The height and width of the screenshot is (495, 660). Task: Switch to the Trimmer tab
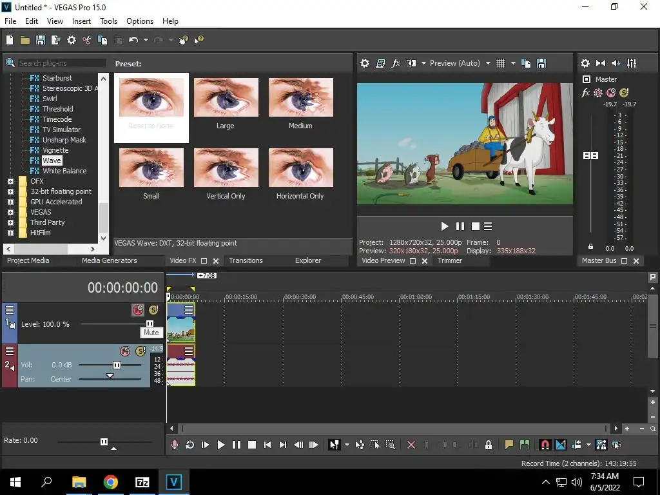[450, 260]
